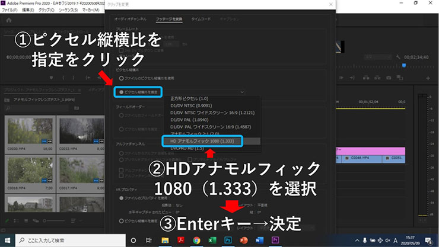
Task: Click the Play In to Out icon
Action: [341, 78]
